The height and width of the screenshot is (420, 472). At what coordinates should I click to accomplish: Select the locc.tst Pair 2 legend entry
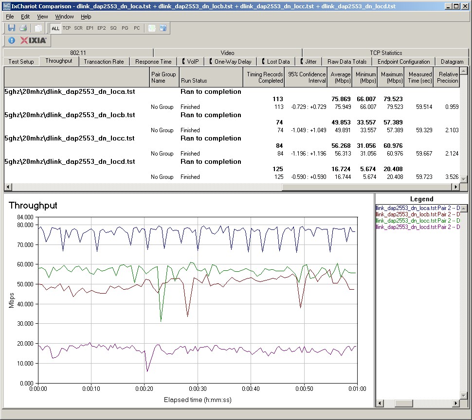tap(418, 221)
